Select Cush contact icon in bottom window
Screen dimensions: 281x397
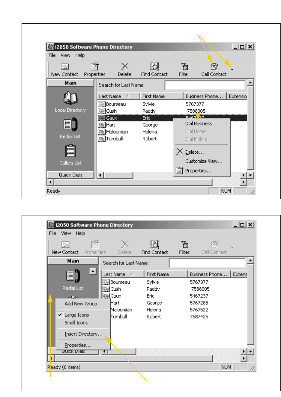(x=106, y=289)
